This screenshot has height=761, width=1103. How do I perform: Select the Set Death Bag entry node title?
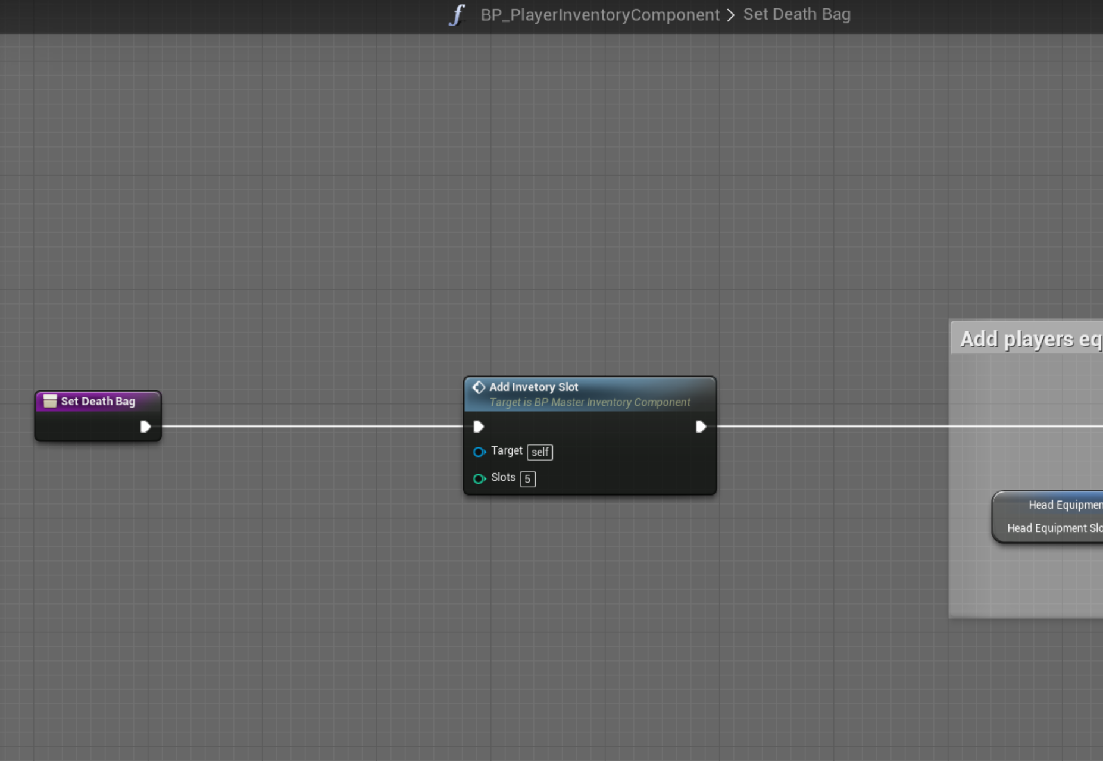pos(98,401)
